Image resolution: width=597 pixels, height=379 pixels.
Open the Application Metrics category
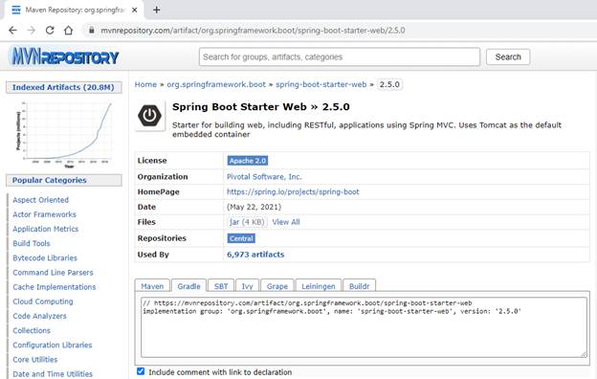click(46, 229)
